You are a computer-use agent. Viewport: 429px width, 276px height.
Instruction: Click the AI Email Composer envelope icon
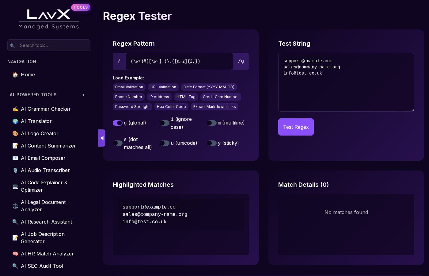(15, 158)
